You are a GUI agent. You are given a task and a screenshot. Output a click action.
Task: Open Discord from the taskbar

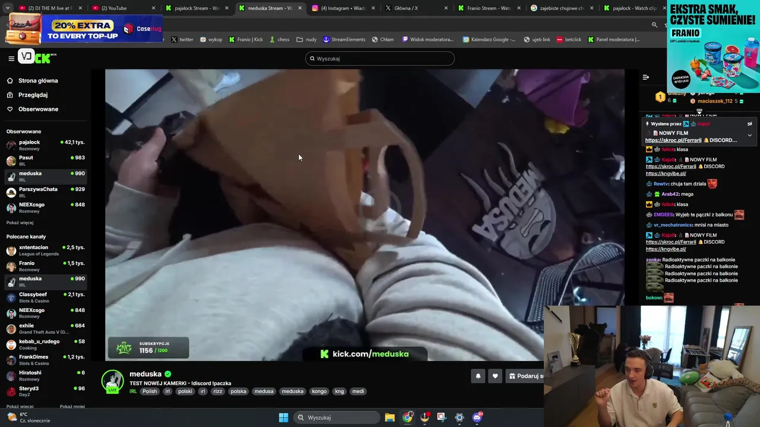[x=477, y=418]
